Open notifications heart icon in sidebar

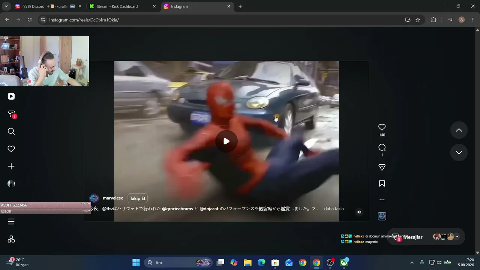(11, 149)
